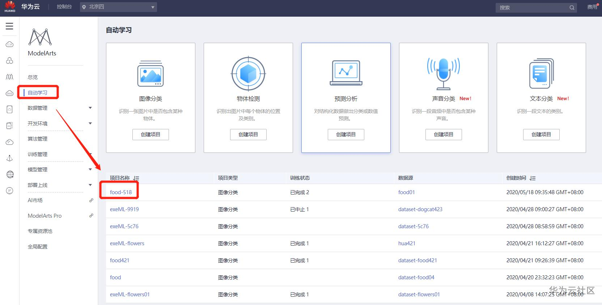The height and width of the screenshot is (305, 602).
Task: Open the dataset-food04 data source
Action: click(x=416, y=277)
